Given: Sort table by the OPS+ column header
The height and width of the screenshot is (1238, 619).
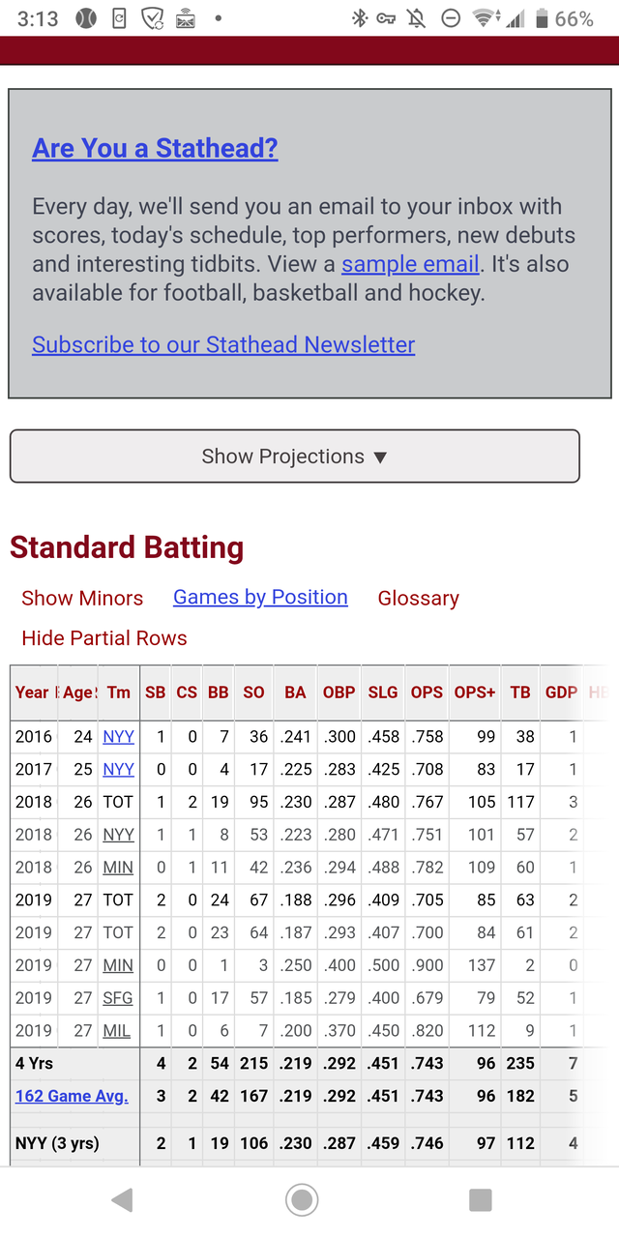Looking at the screenshot, I should [x=475, y=693].
